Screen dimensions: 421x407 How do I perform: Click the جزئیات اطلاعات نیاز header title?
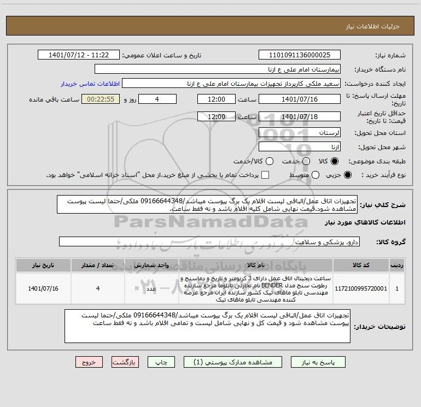(x=373, y=26)
